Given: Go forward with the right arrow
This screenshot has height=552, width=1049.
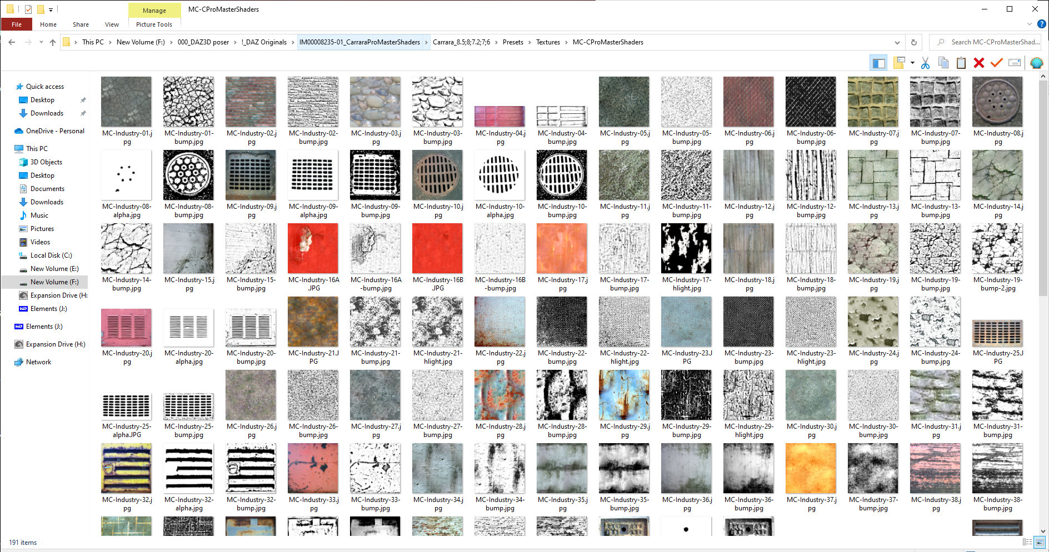Looking at the screenshot, I should (x=28, y=42).
